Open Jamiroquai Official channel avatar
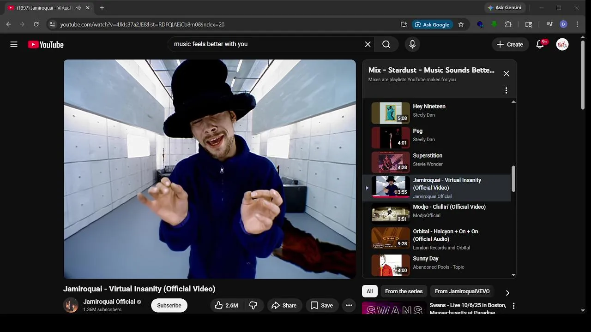Viewport: 591px width, 332px height. tap(71, 305)
